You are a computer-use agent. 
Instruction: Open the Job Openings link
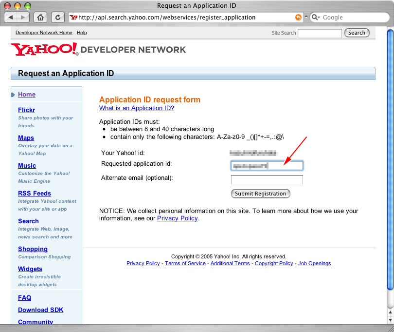[315, 263]
